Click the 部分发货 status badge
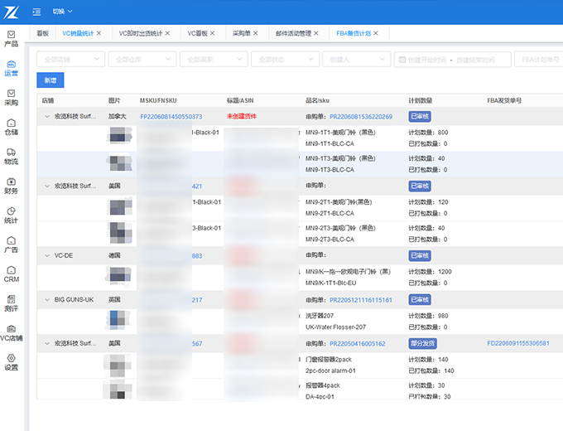This screenshot has height=431, width=563. [x=422, y=343]
